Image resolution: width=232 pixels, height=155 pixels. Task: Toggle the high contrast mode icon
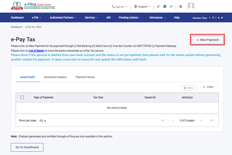[180, 6]
